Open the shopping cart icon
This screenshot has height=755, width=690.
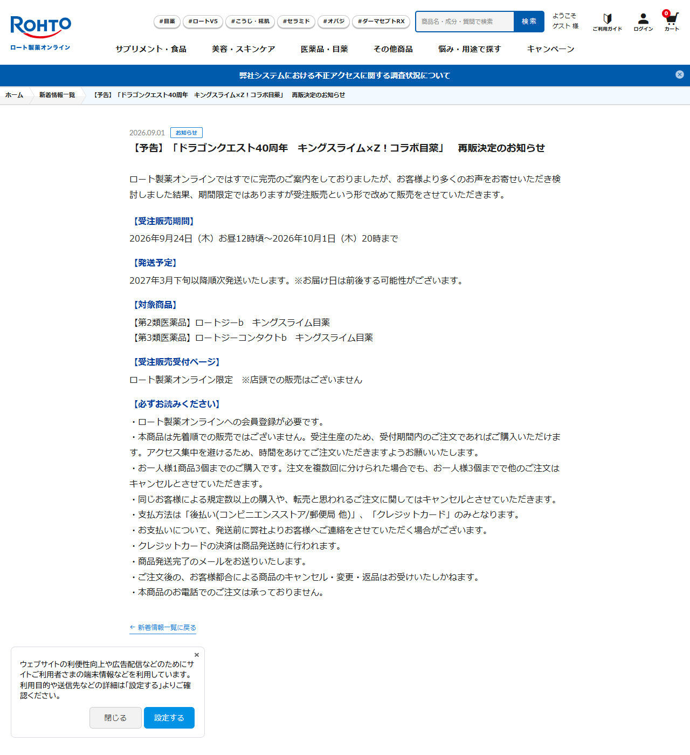(671, 22)
